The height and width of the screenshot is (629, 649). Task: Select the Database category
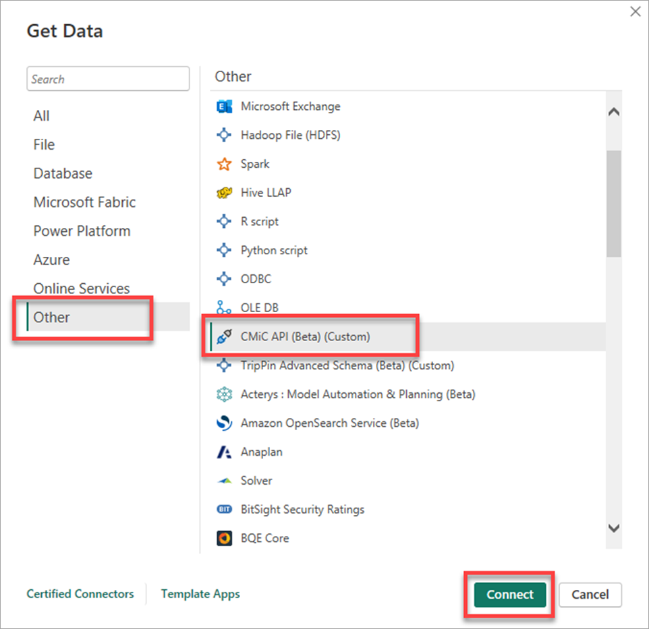click(63, 173)
